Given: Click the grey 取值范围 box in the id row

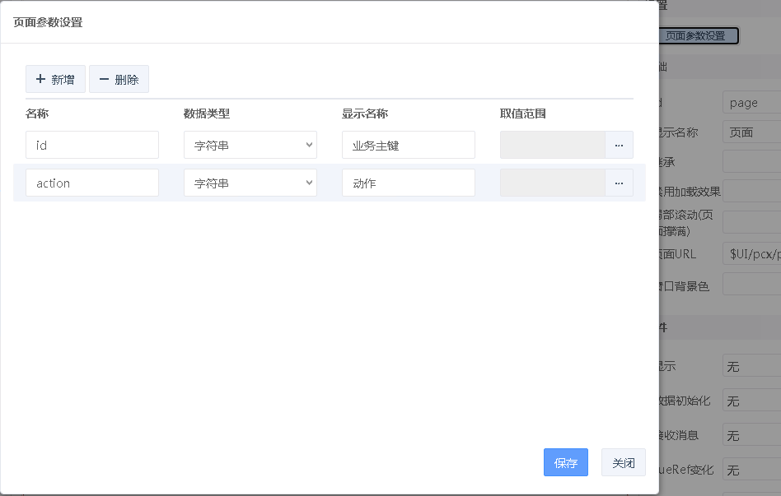Looking at the screenshot, I should coord(552,145).
